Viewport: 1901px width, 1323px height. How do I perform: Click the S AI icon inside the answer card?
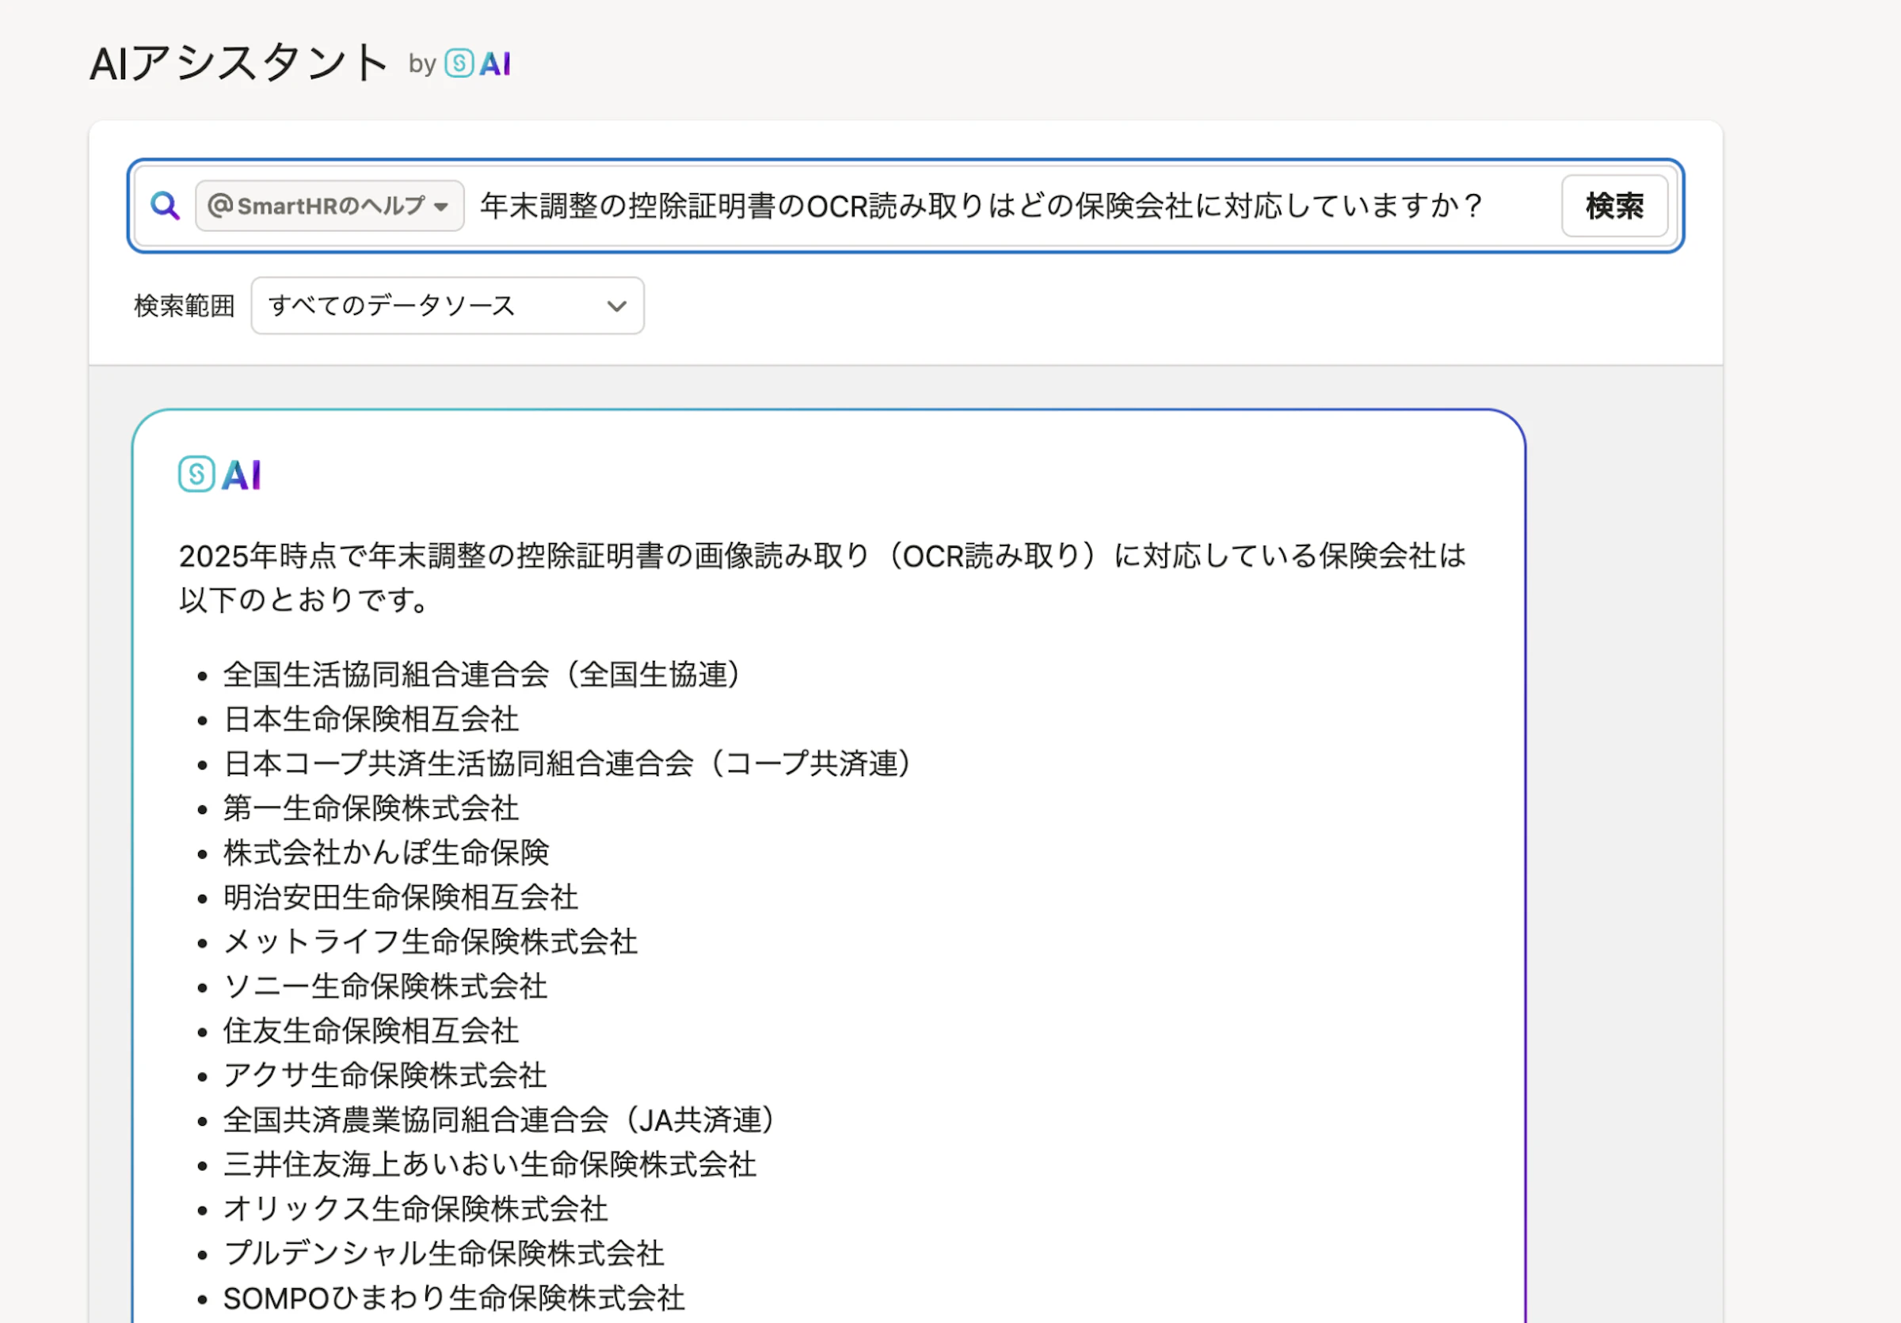218,474
